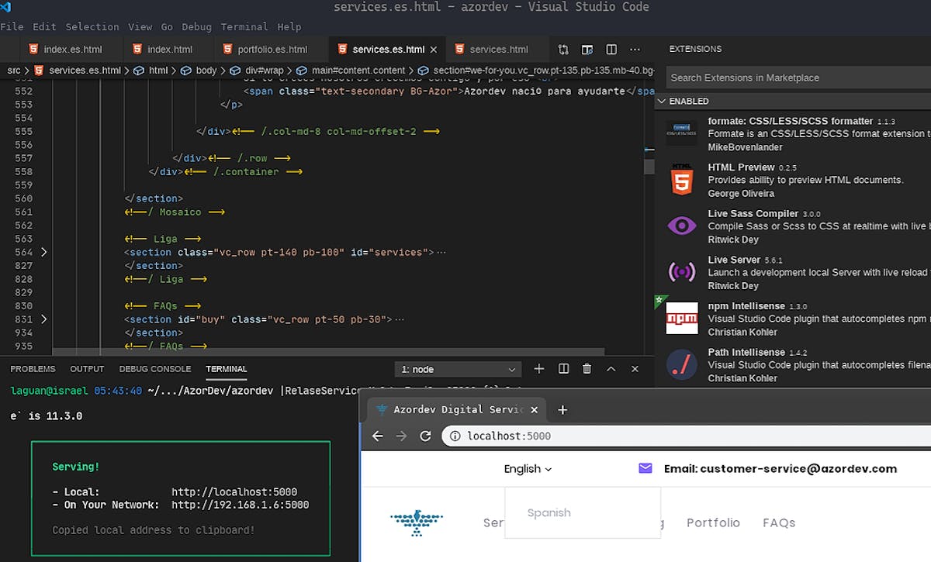Click the Live Server extension icon

coord(681,271)
